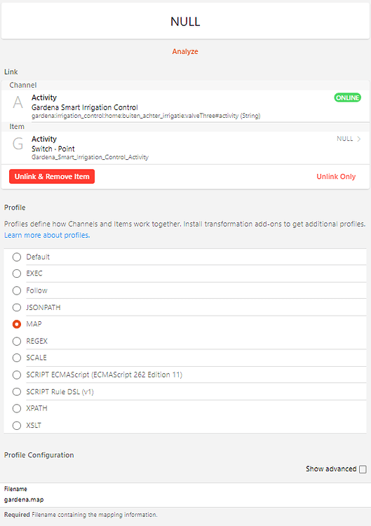Open item details via NULL chevron arrow
This screenshot has height=526, width=371.
[359, 139]
